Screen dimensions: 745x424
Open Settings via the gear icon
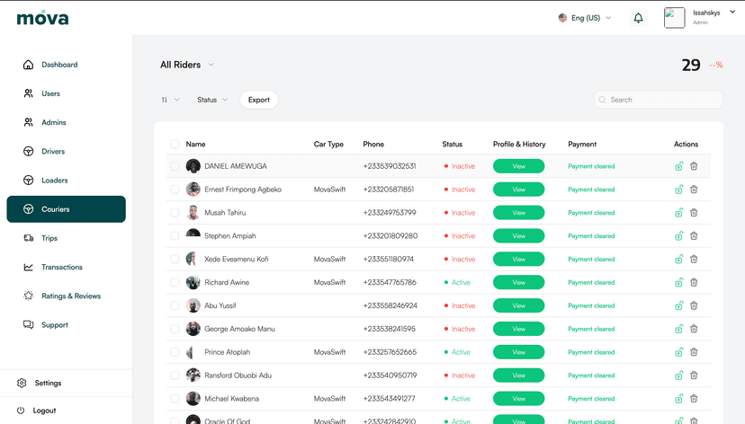click(x=22, y=383)
